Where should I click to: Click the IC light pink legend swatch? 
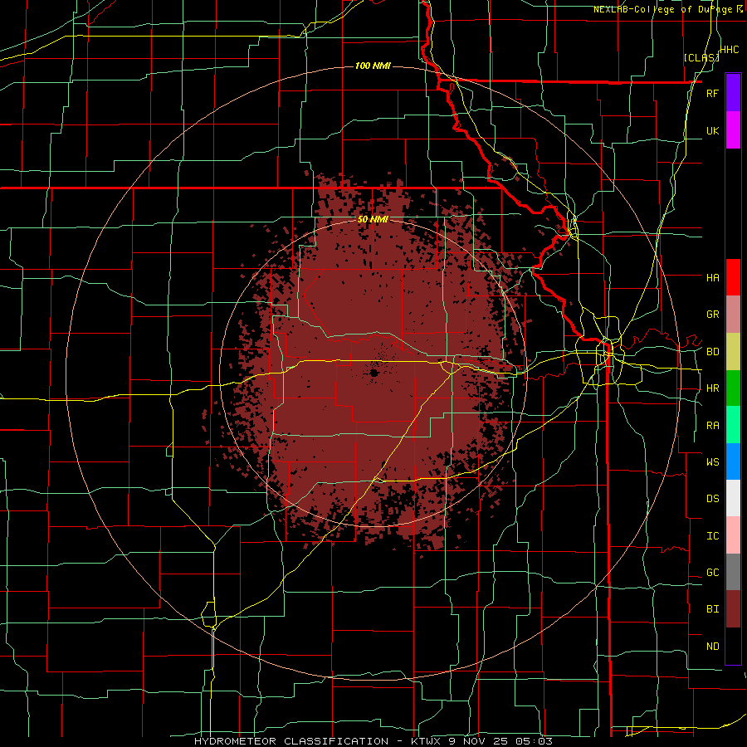pos(733,535)
